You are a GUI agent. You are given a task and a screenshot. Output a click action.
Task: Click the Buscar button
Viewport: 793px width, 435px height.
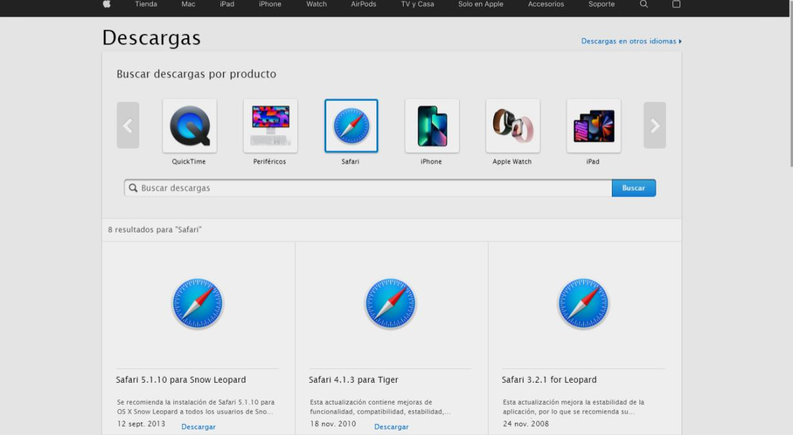point(634,188)
